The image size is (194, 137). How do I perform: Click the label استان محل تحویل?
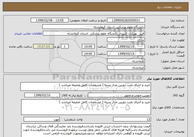[173, 61]
